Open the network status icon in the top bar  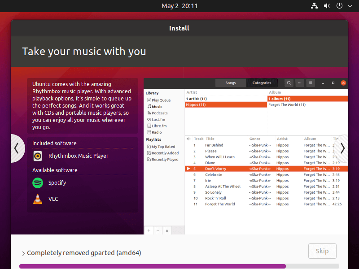click(x=314, y=6)
